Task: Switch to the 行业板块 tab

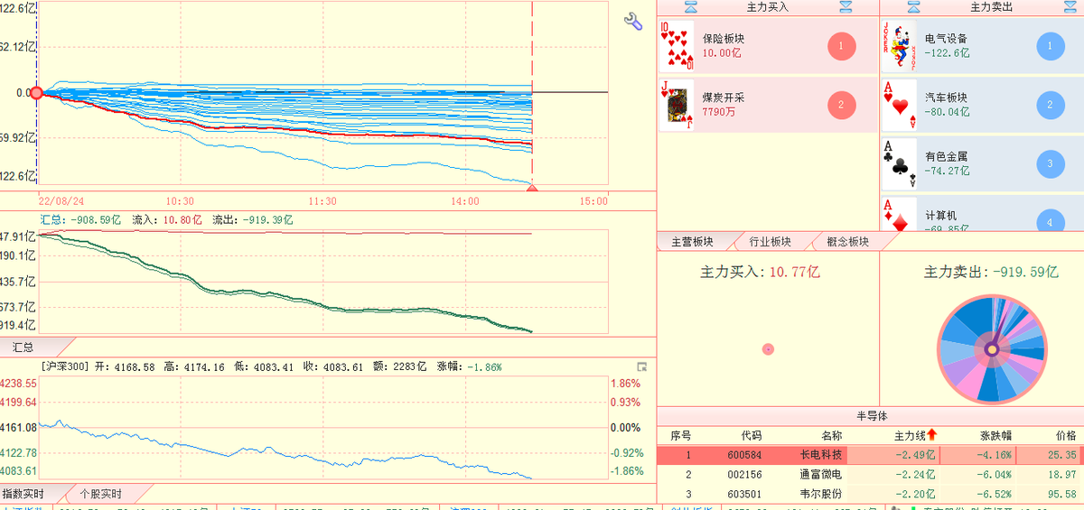Action: point(770,242)
